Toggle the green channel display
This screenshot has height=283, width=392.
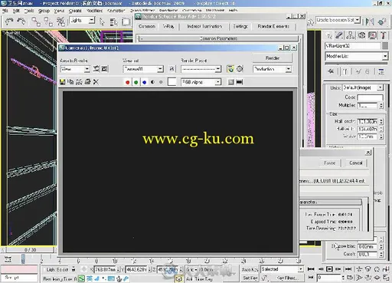(x=136, y=82)
